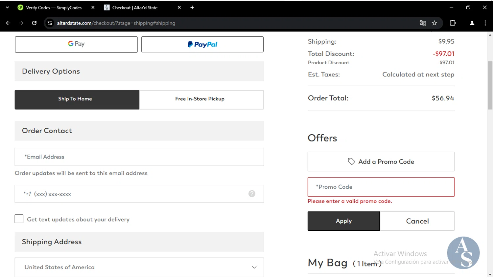This screenshot has height=278, width=493.
Task: Collapse the Add a Promo Code section
Action: pyautogui.click(x=381, y=161)
